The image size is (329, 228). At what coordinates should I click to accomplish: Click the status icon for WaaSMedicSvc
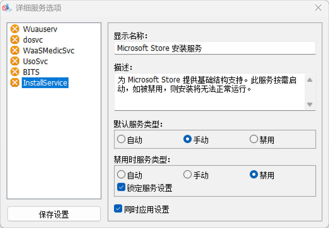pos(15,51)
